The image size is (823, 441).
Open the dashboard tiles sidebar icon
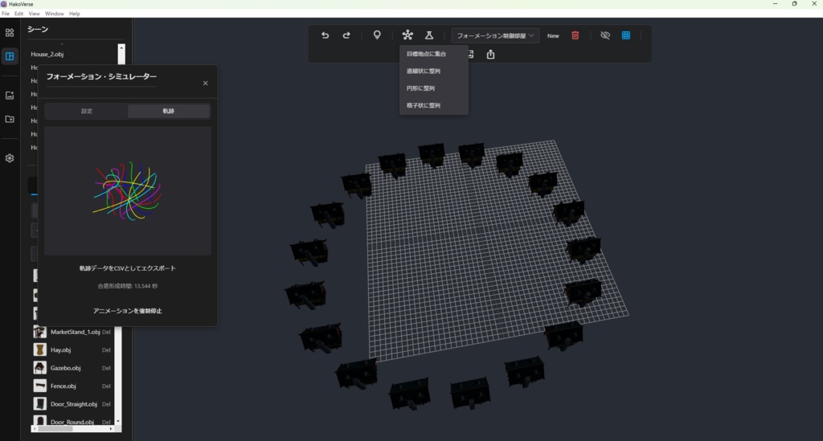(x=10, y=32)
